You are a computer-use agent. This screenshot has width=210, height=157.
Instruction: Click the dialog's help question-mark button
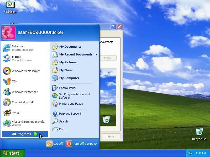[113, 27]
